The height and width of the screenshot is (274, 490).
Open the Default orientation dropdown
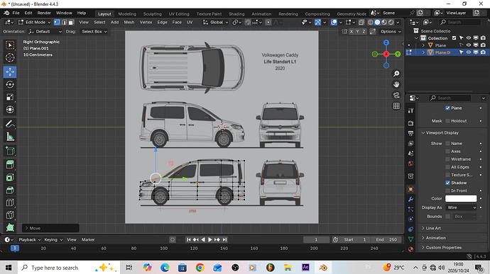click(x=45, y=31)
